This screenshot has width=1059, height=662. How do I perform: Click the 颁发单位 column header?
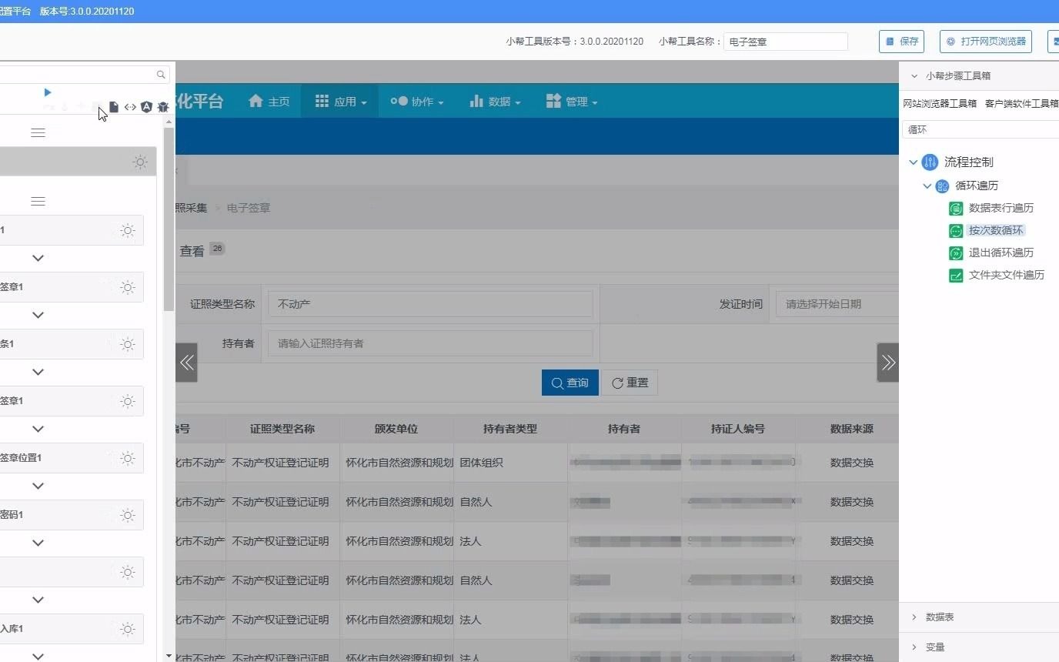(396, 429)
